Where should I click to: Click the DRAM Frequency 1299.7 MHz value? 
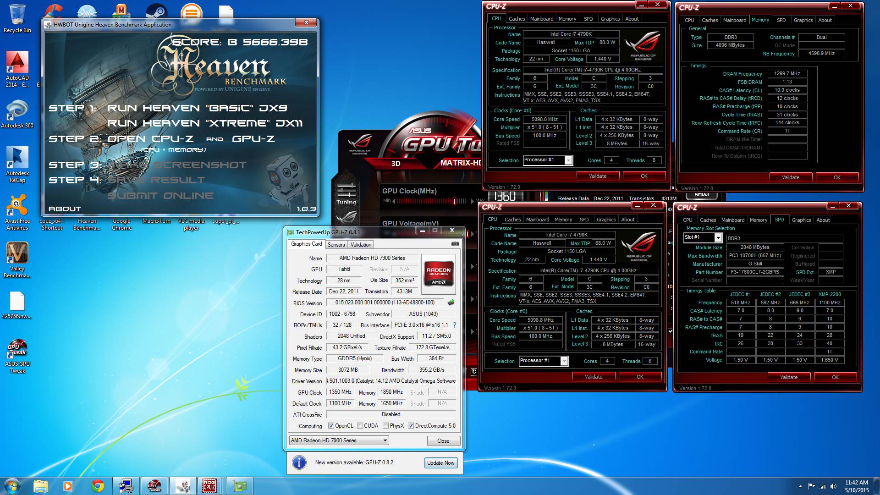point(787,73)
